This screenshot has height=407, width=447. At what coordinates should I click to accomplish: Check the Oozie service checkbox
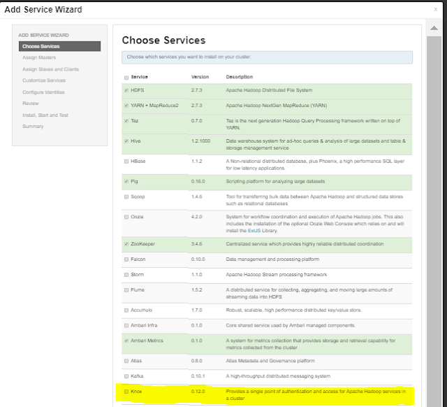click(126, 217)
